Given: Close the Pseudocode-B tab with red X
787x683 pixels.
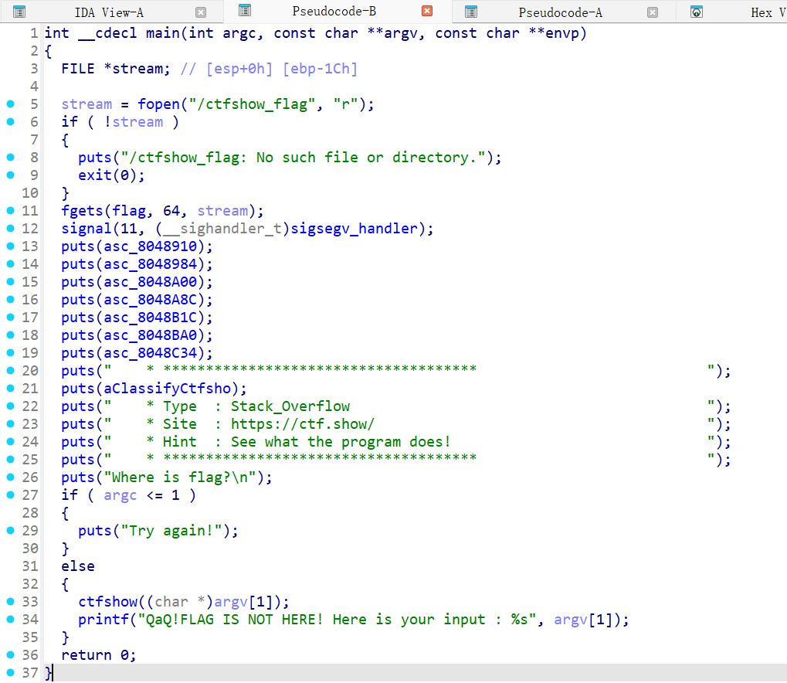Looking at the screenshot, I should (x=427, y=12).
